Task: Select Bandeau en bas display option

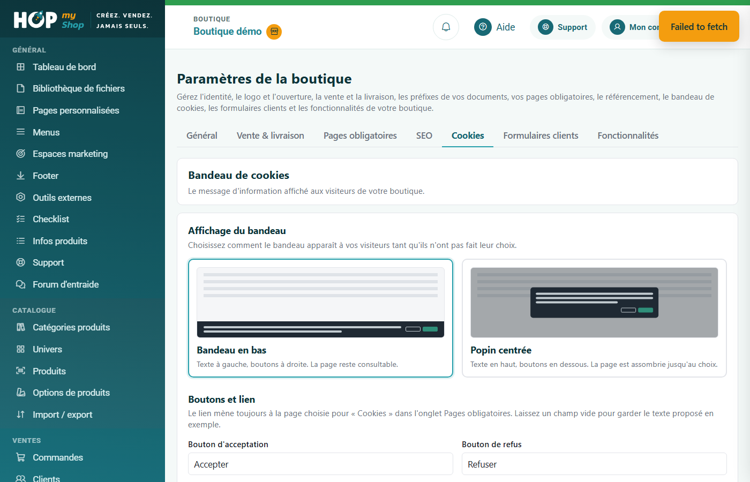Action: (320, 318)
